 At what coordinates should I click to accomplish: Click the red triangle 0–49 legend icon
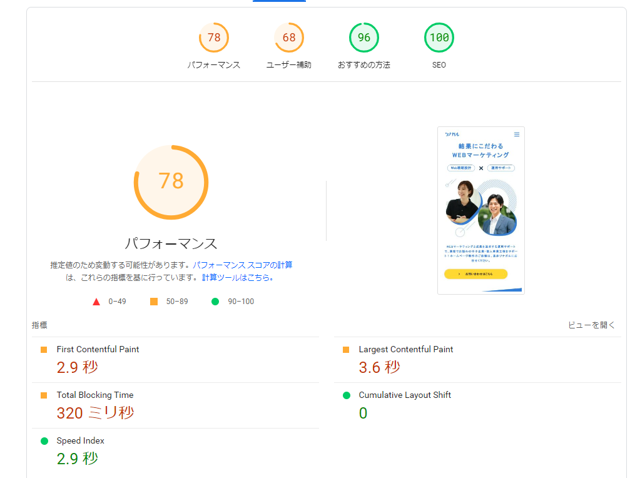96,302
